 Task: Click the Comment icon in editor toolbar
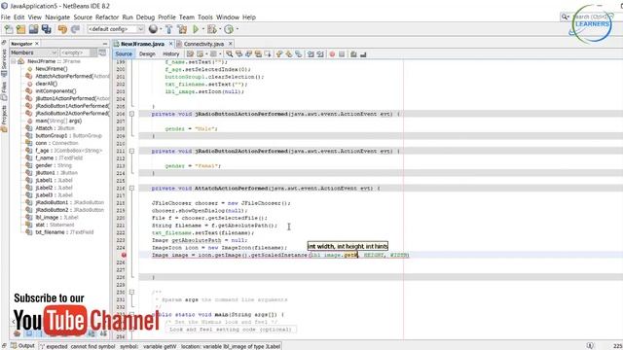click(x=353, y=54)
